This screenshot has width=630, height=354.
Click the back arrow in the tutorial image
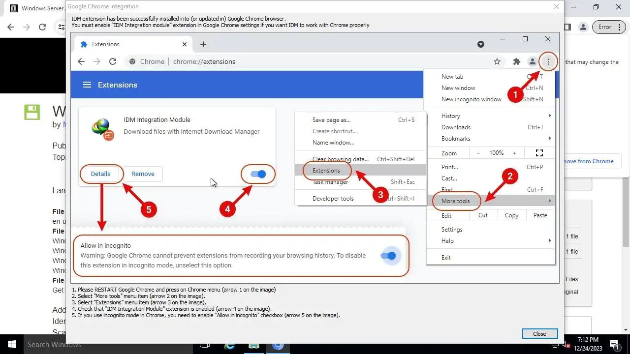point(81,61)
